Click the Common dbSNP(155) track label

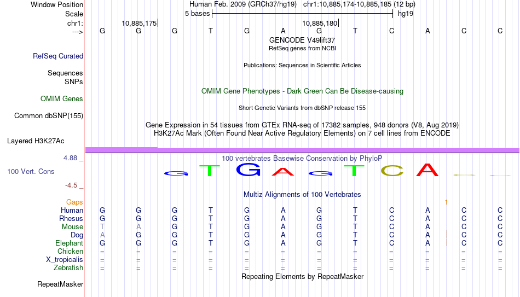point(49,116)
